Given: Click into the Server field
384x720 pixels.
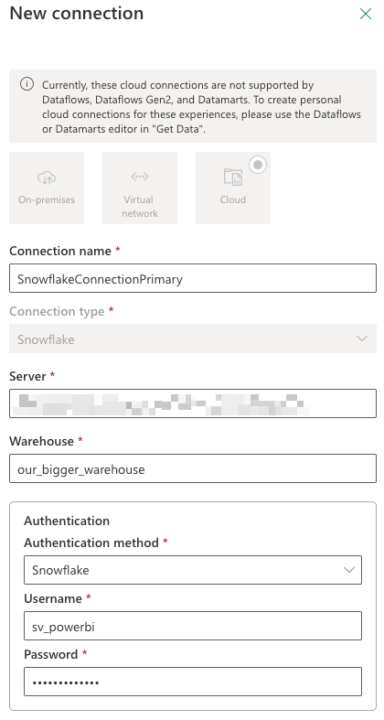Looking at the screenshot, I should pyautogui.click(x=193, y=403).
